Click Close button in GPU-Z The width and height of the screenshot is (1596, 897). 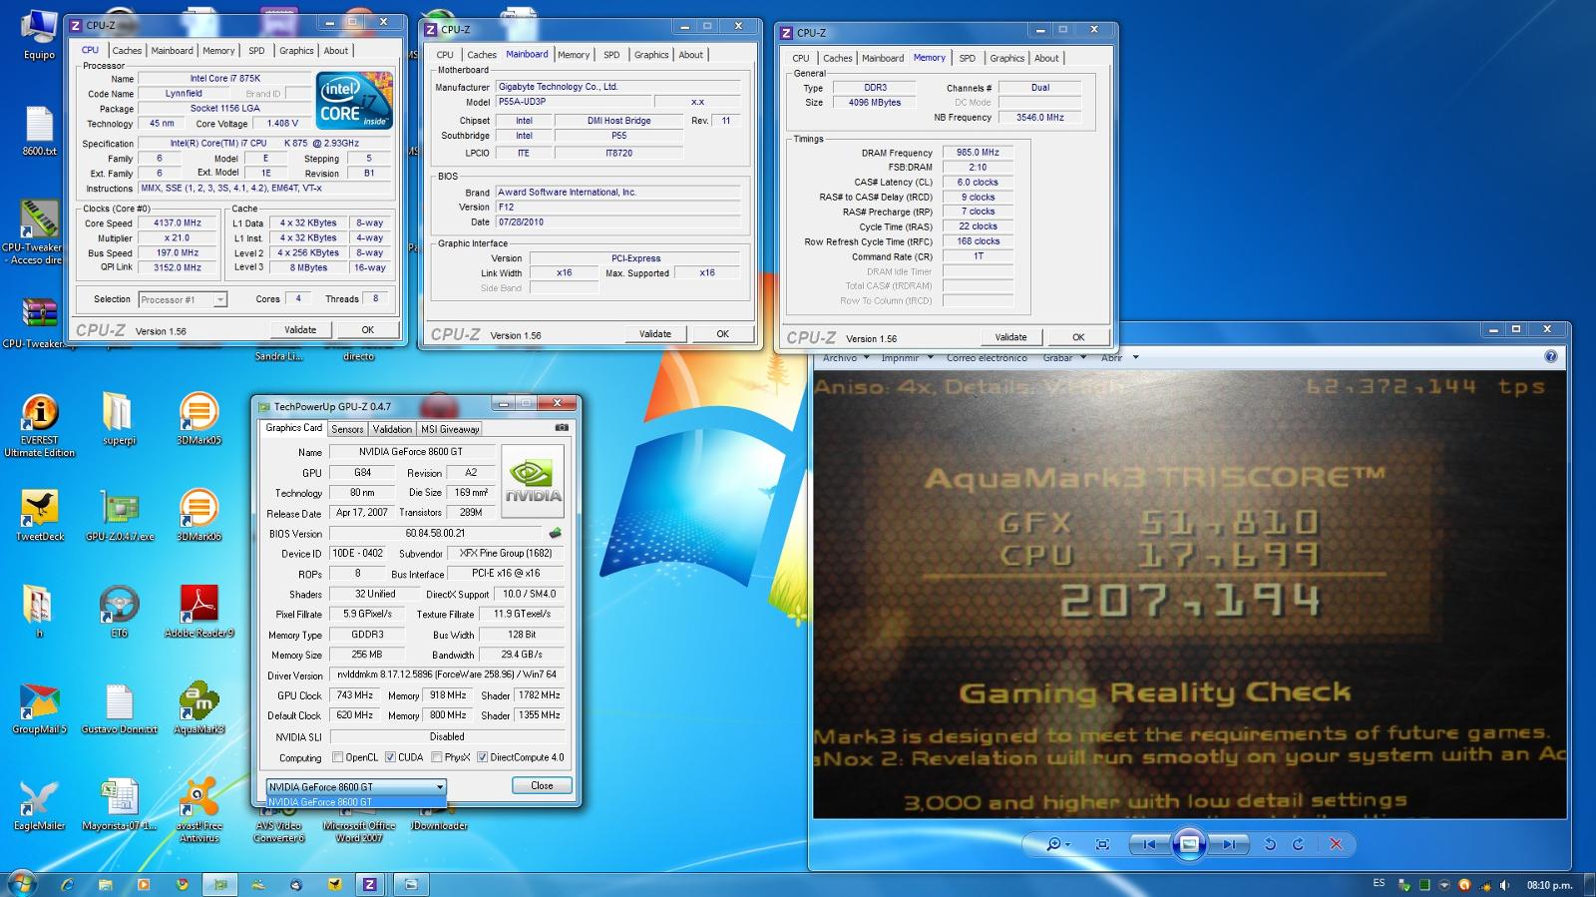pyautogui.click(x=542, y=785)
